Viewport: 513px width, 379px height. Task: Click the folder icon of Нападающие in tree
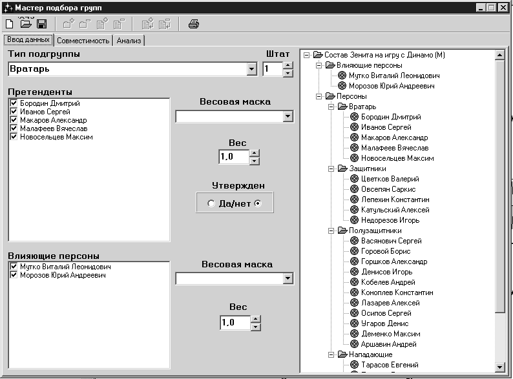click(x=342, y=354)
